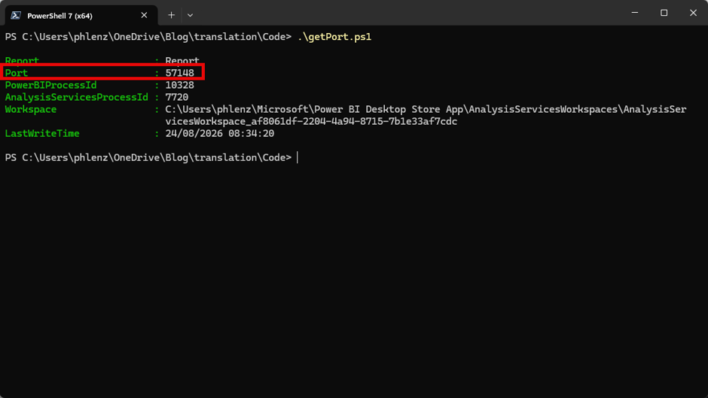Click the PowerBIProcessId value 10328
Image resolution: width=708 pixels, height=398 pixels.
(x=179, y=85)
